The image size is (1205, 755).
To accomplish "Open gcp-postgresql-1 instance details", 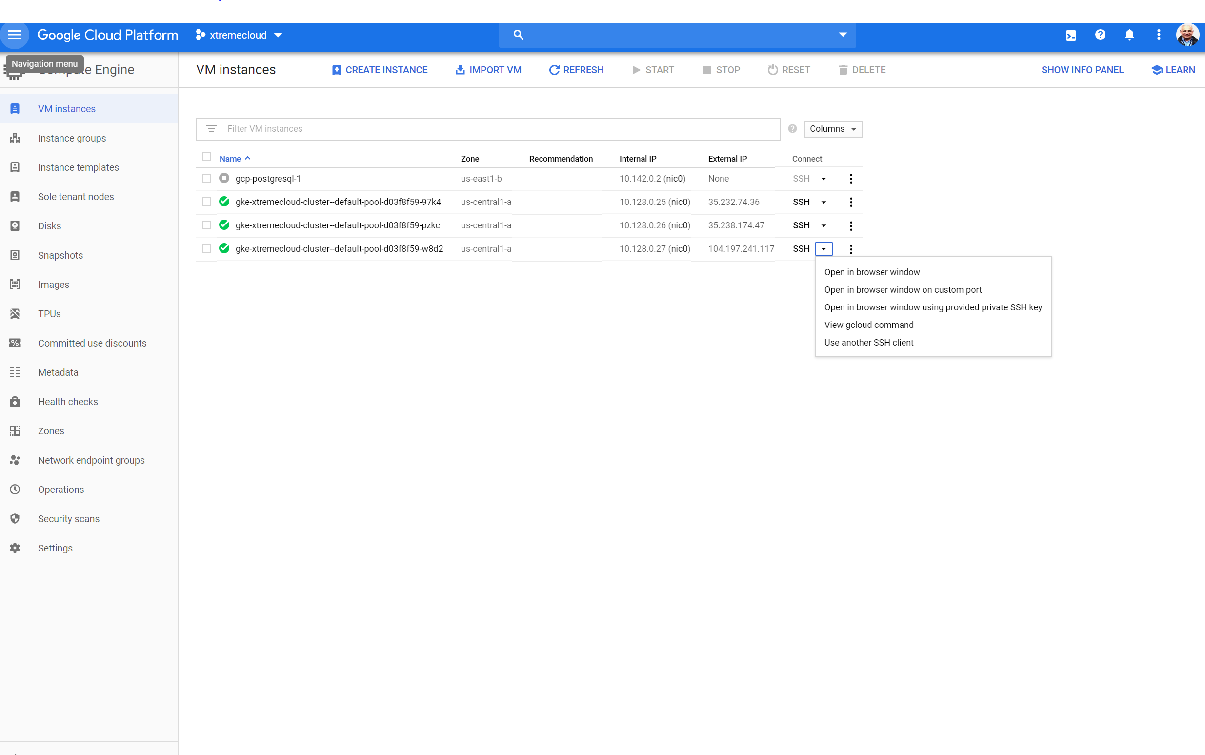I will pos(268,179).
